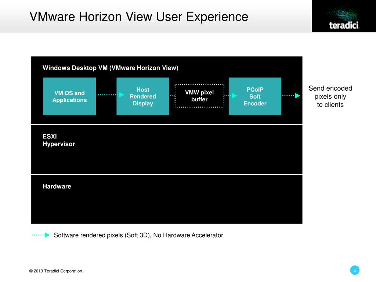Click the Send encoded pixels only to clients text
Image resolution: width=376 pixels, height=282 pixels.
point(330,97)
